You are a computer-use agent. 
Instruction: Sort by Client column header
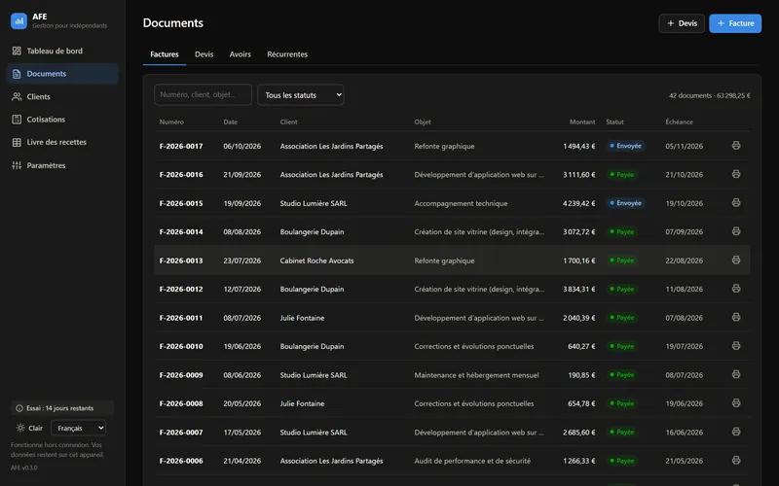click(x=288, y=122)
